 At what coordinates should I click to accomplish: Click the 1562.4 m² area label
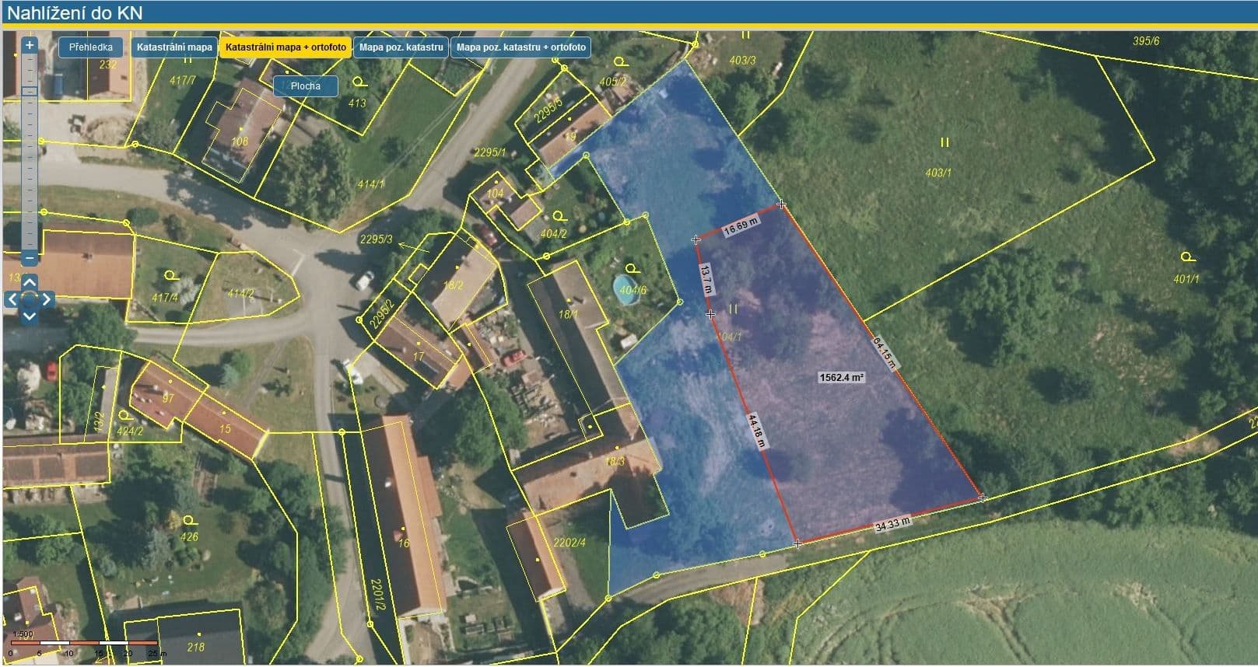(842, 378)
